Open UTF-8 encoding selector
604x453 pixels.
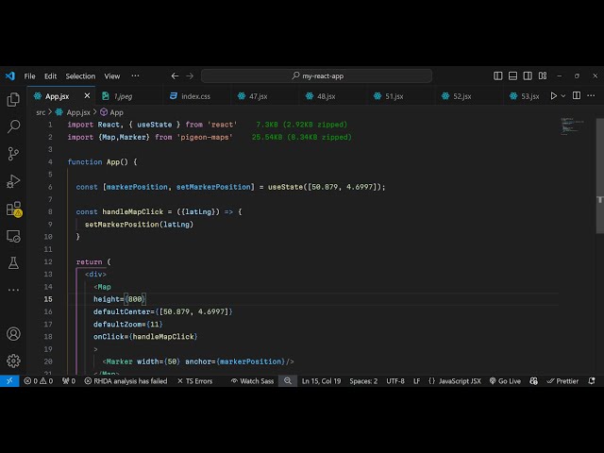394,381
